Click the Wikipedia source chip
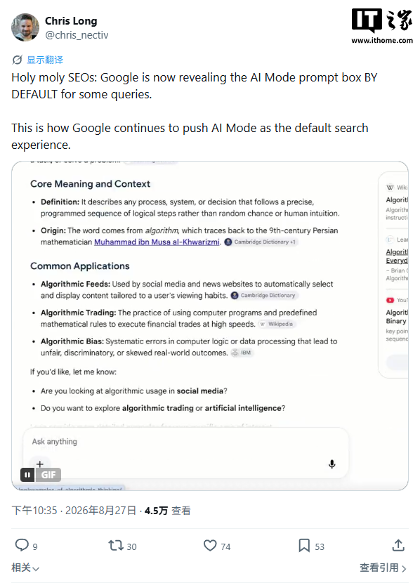Viewport: 420px width, 583px height. 277,325
